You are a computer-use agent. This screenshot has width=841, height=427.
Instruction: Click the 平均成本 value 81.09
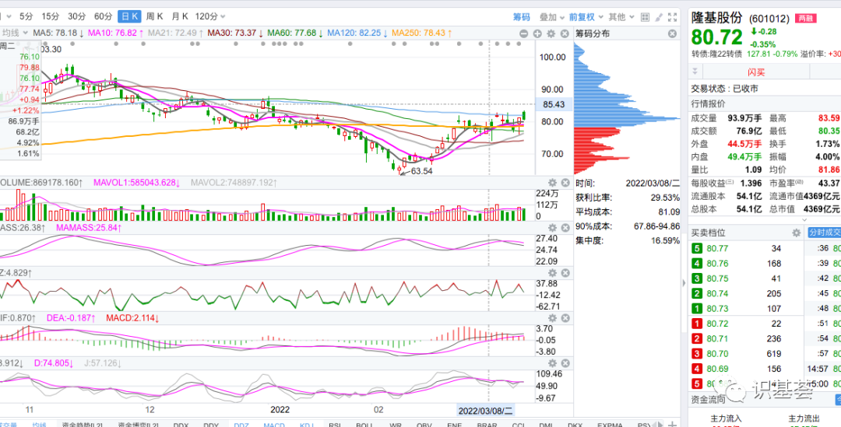(668, 212)
